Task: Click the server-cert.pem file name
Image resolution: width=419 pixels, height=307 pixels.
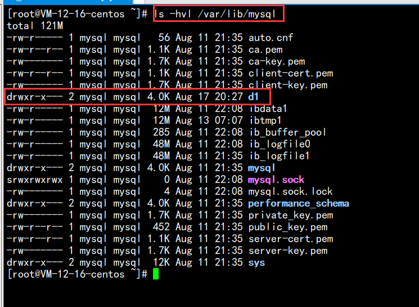Action: click(291, 239)
